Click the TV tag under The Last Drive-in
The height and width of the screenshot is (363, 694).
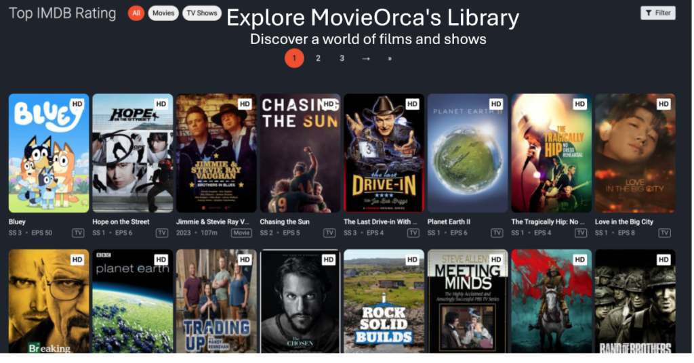pos(413,232)
